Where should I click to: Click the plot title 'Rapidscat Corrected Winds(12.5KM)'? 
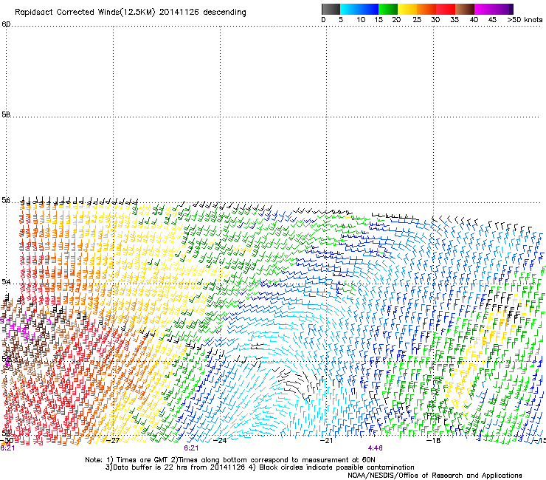point(85,13)
